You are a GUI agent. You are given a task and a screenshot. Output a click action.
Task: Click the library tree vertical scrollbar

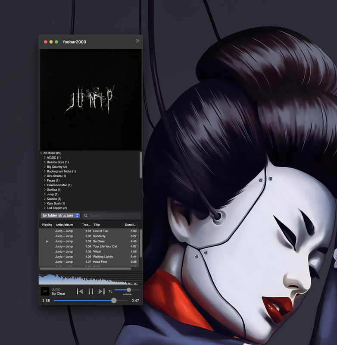pos(140,165)
